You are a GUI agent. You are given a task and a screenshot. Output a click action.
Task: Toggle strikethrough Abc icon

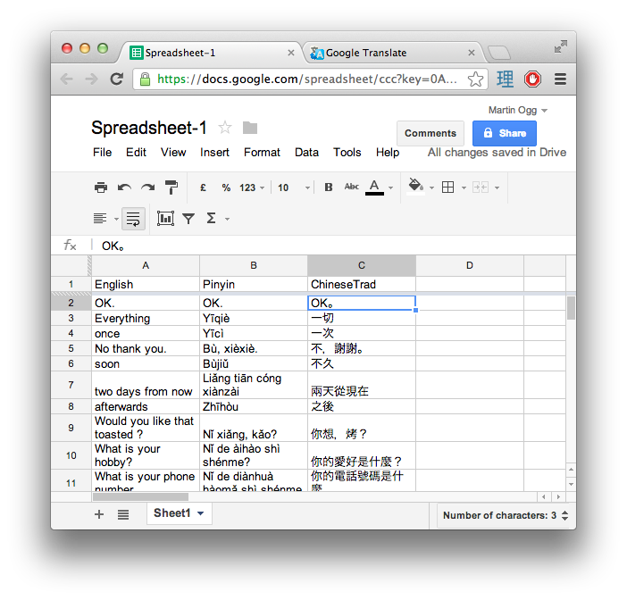pos(352,187)
